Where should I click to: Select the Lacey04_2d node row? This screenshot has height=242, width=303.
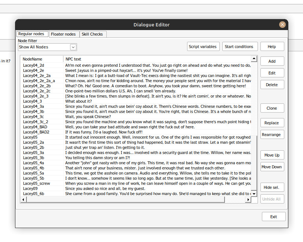click(136, 65)
